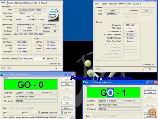158x119 pixels.
Task: Click the 'DDR2' memory type value
Action: pyautogui.click(x=112, y=11)
